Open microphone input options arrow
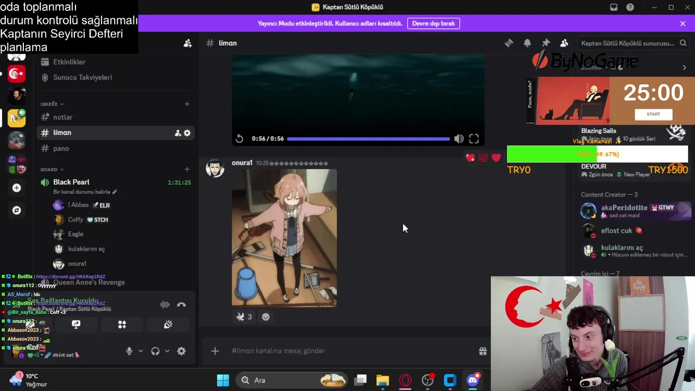The image size is (695, 391). [x=140, y=351]
